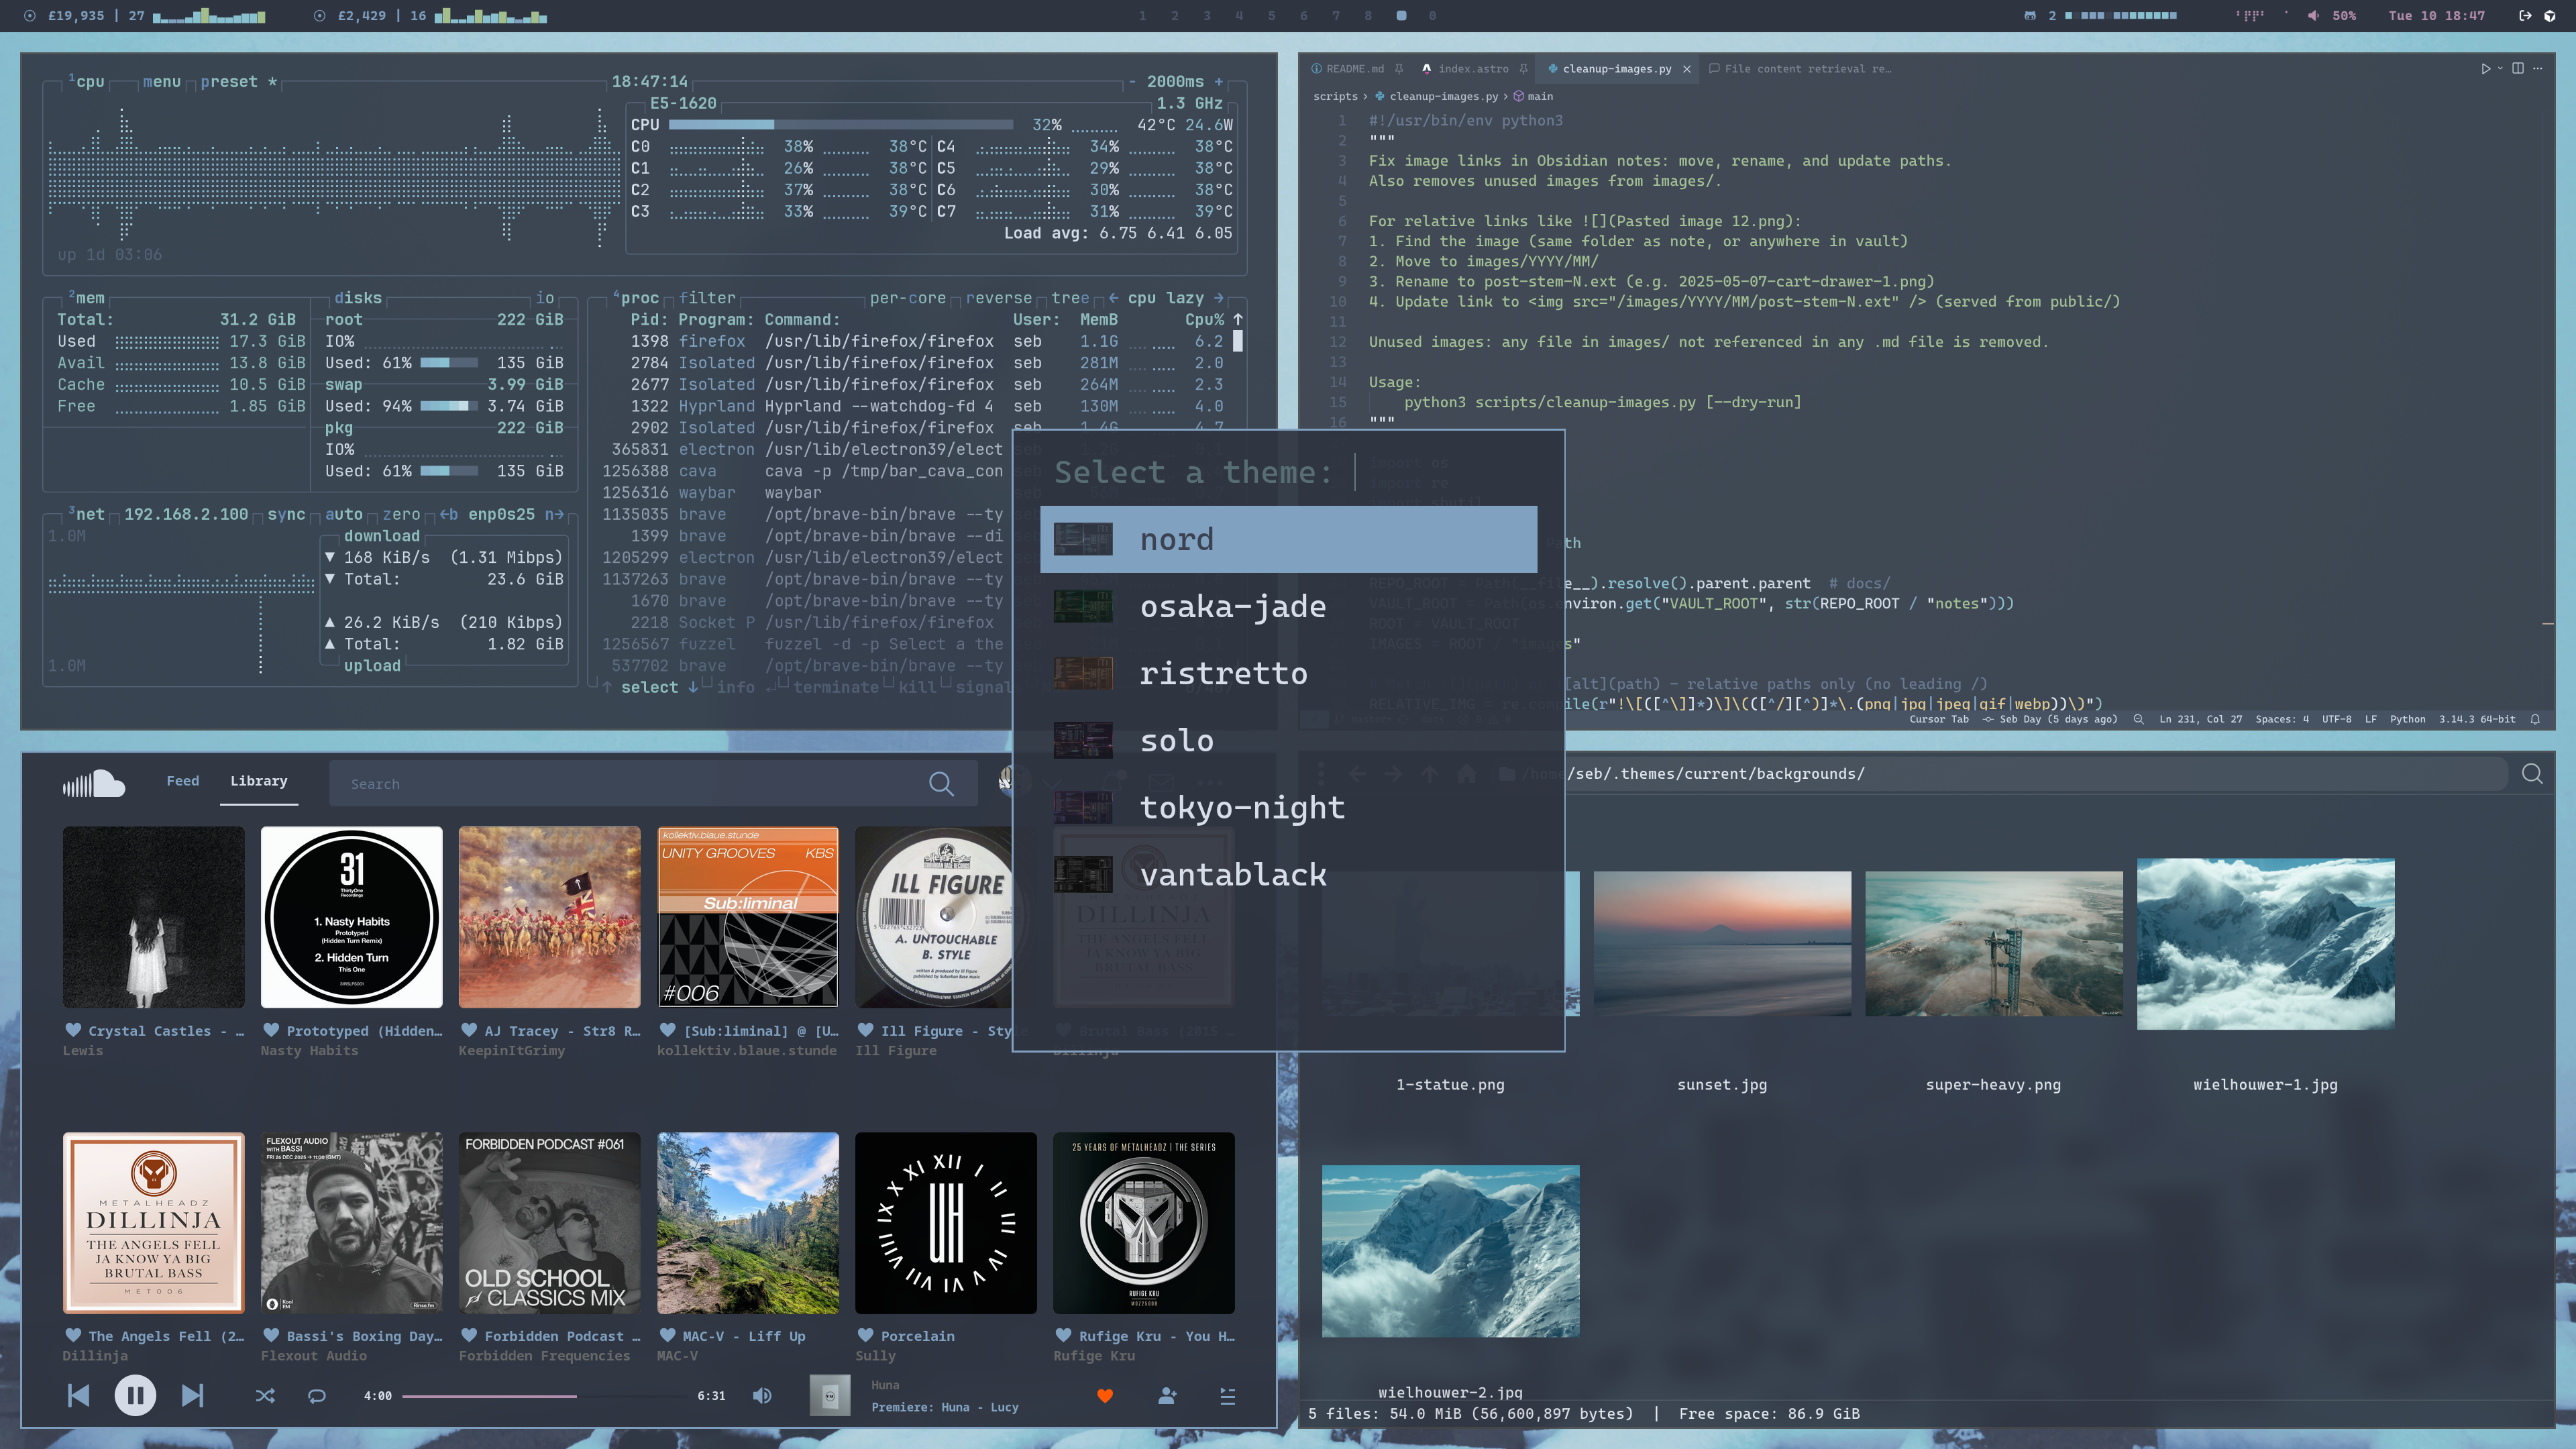
Task: Open the play queue list icon
Action: tap(1228, 1396)
